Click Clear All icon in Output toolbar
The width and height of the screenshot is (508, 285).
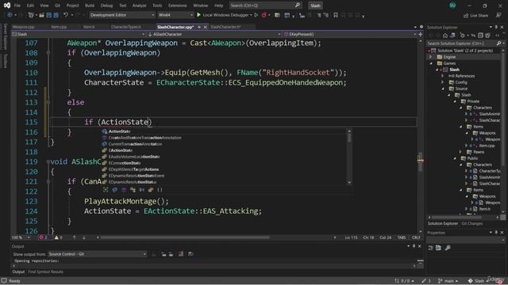[181, 254]
